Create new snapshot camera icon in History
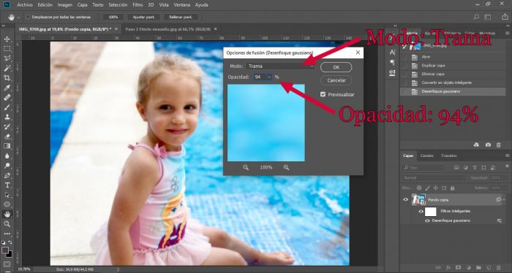The width and height of the screenshot is (512, 273). 488,145
